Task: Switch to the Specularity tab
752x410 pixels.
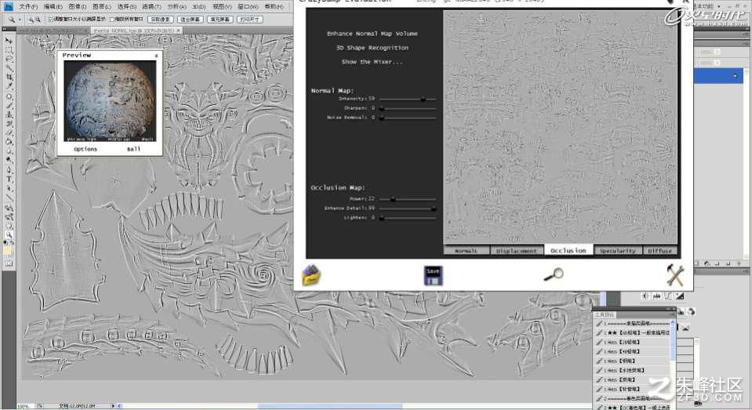Action: pyautogui.click(x=618, y=250)
